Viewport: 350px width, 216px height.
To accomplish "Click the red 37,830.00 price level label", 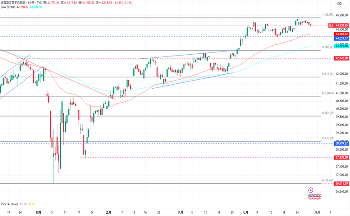I will pos(341,157).
